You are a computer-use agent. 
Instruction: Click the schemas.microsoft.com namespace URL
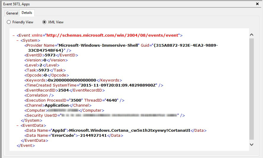click(x=112, y=35)
